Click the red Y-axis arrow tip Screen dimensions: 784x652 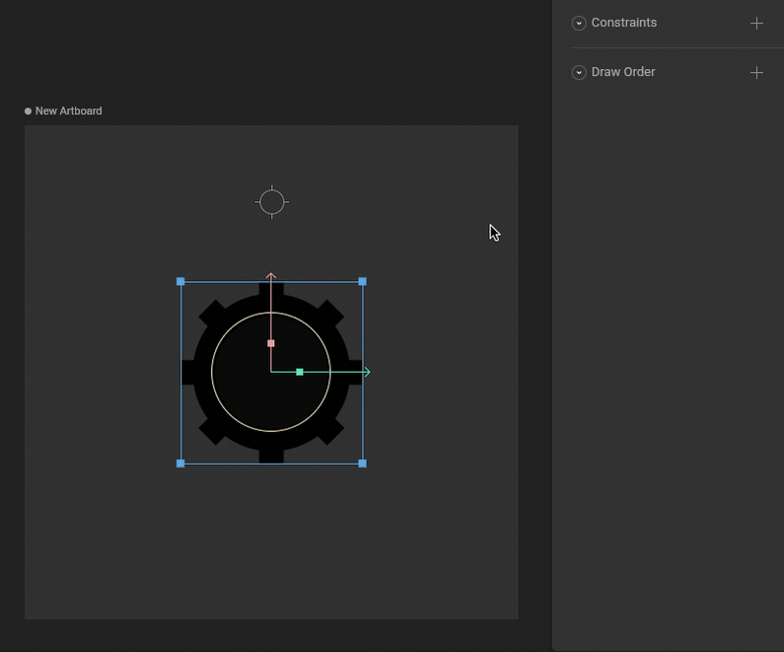pyautogui.click(x=271, y=277)
